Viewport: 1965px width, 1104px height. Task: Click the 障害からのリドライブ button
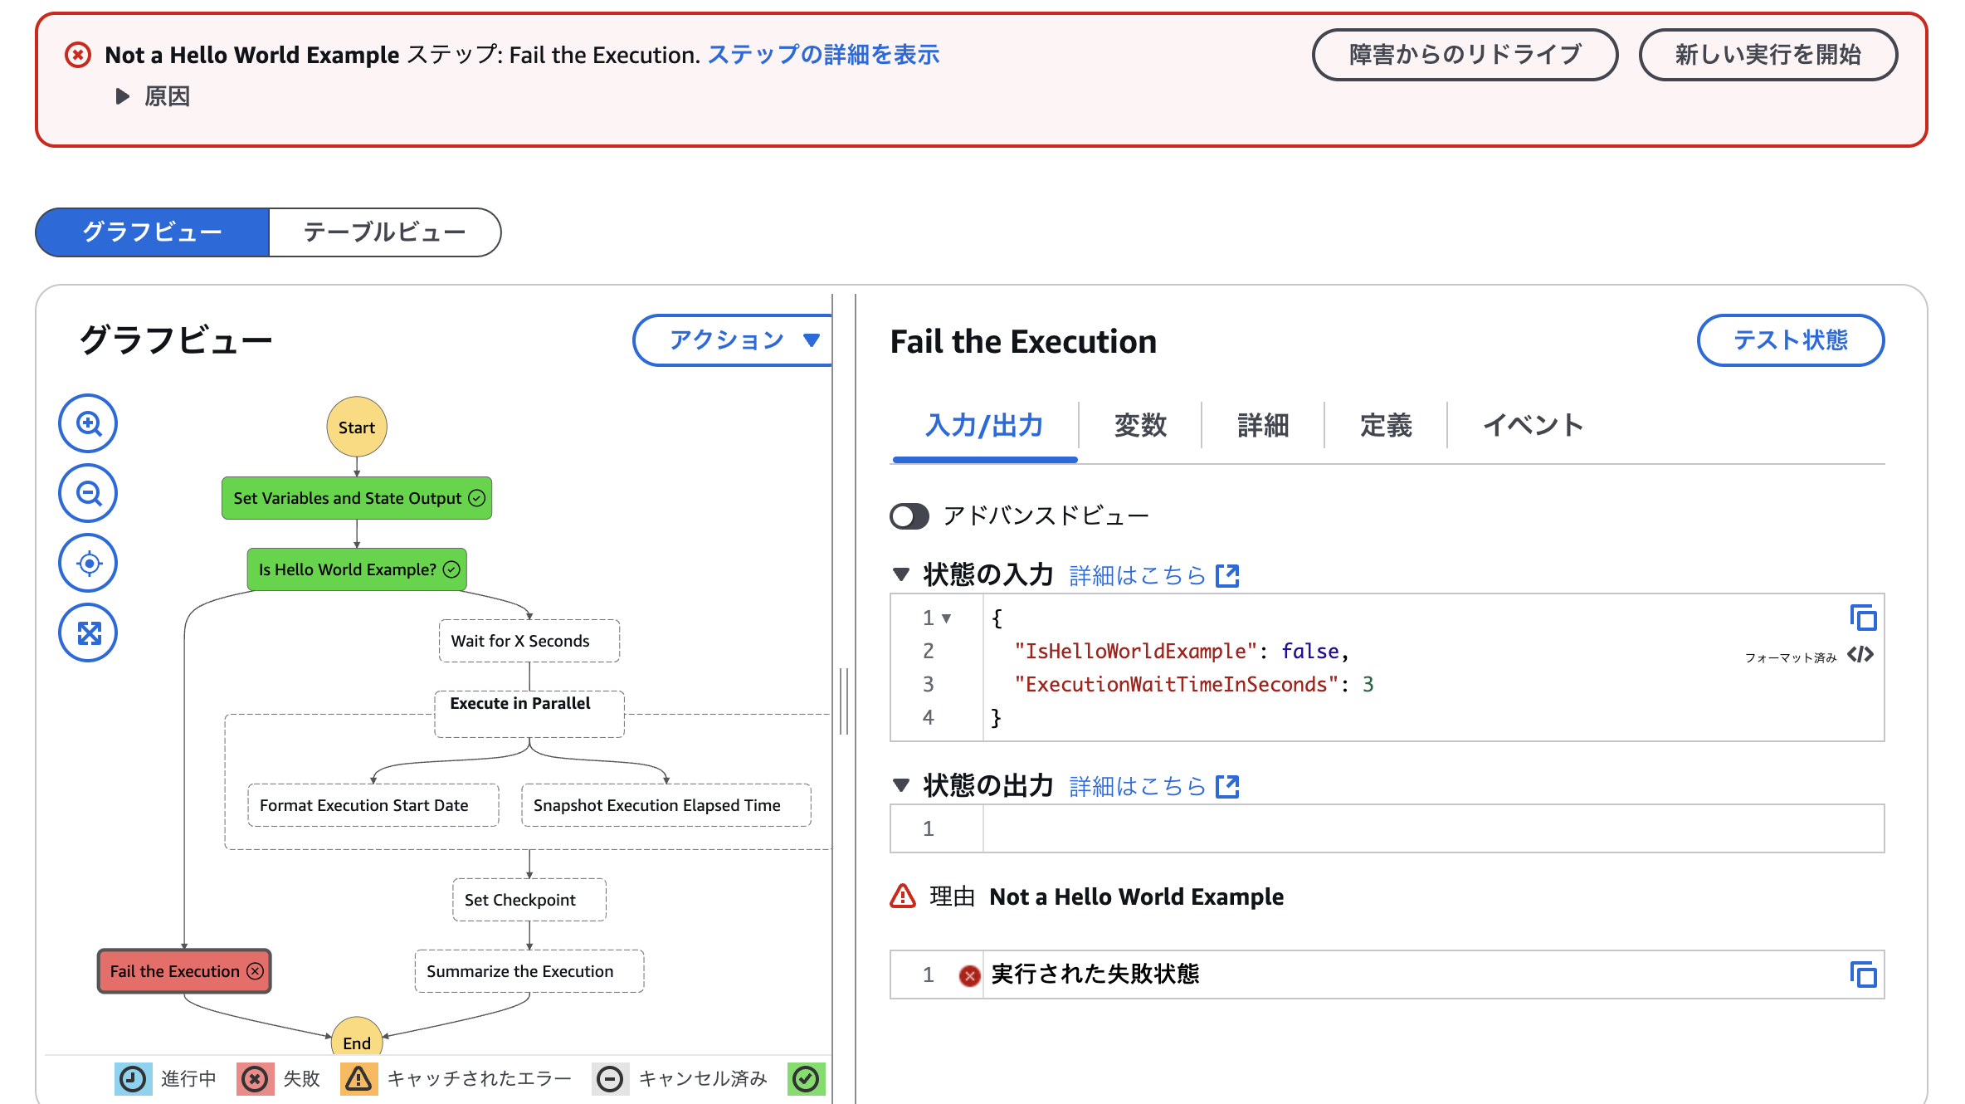[x=1465, y=55]
